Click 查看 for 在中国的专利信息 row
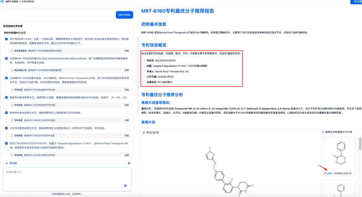Viewport: 362px width, 197px height. pyautogui.click(x=127, y=155)
